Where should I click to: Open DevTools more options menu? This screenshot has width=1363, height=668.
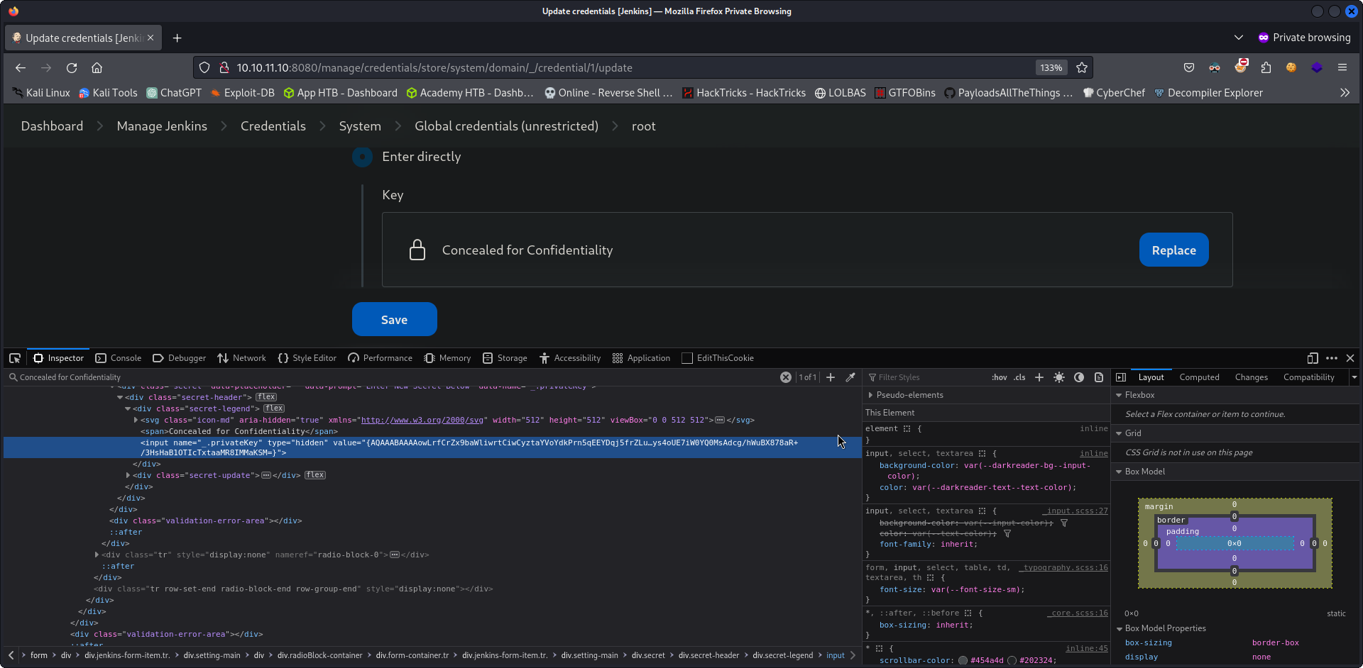(x=1332, y=358)
